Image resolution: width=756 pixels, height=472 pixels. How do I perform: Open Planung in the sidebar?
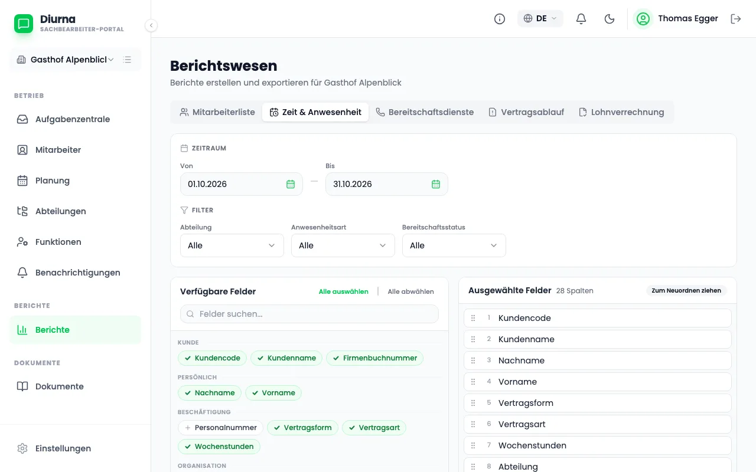[x=76, y=181]
